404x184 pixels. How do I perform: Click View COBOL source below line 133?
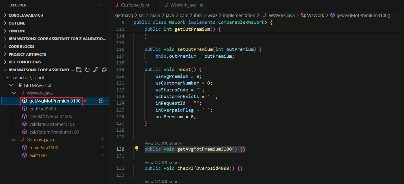(x=163, y=182)
